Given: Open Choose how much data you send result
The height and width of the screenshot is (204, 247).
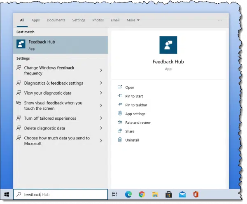Looking at the screenshot, I should click(60, 141).
